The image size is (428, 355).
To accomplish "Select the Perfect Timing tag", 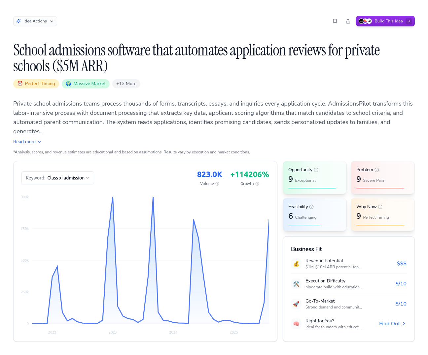I will coord(36,84).
